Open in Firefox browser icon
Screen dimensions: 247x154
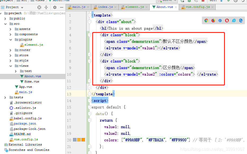tap(213, 20)
